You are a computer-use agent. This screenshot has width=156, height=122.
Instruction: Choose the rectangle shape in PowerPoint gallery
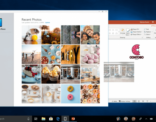coord(110,30)
